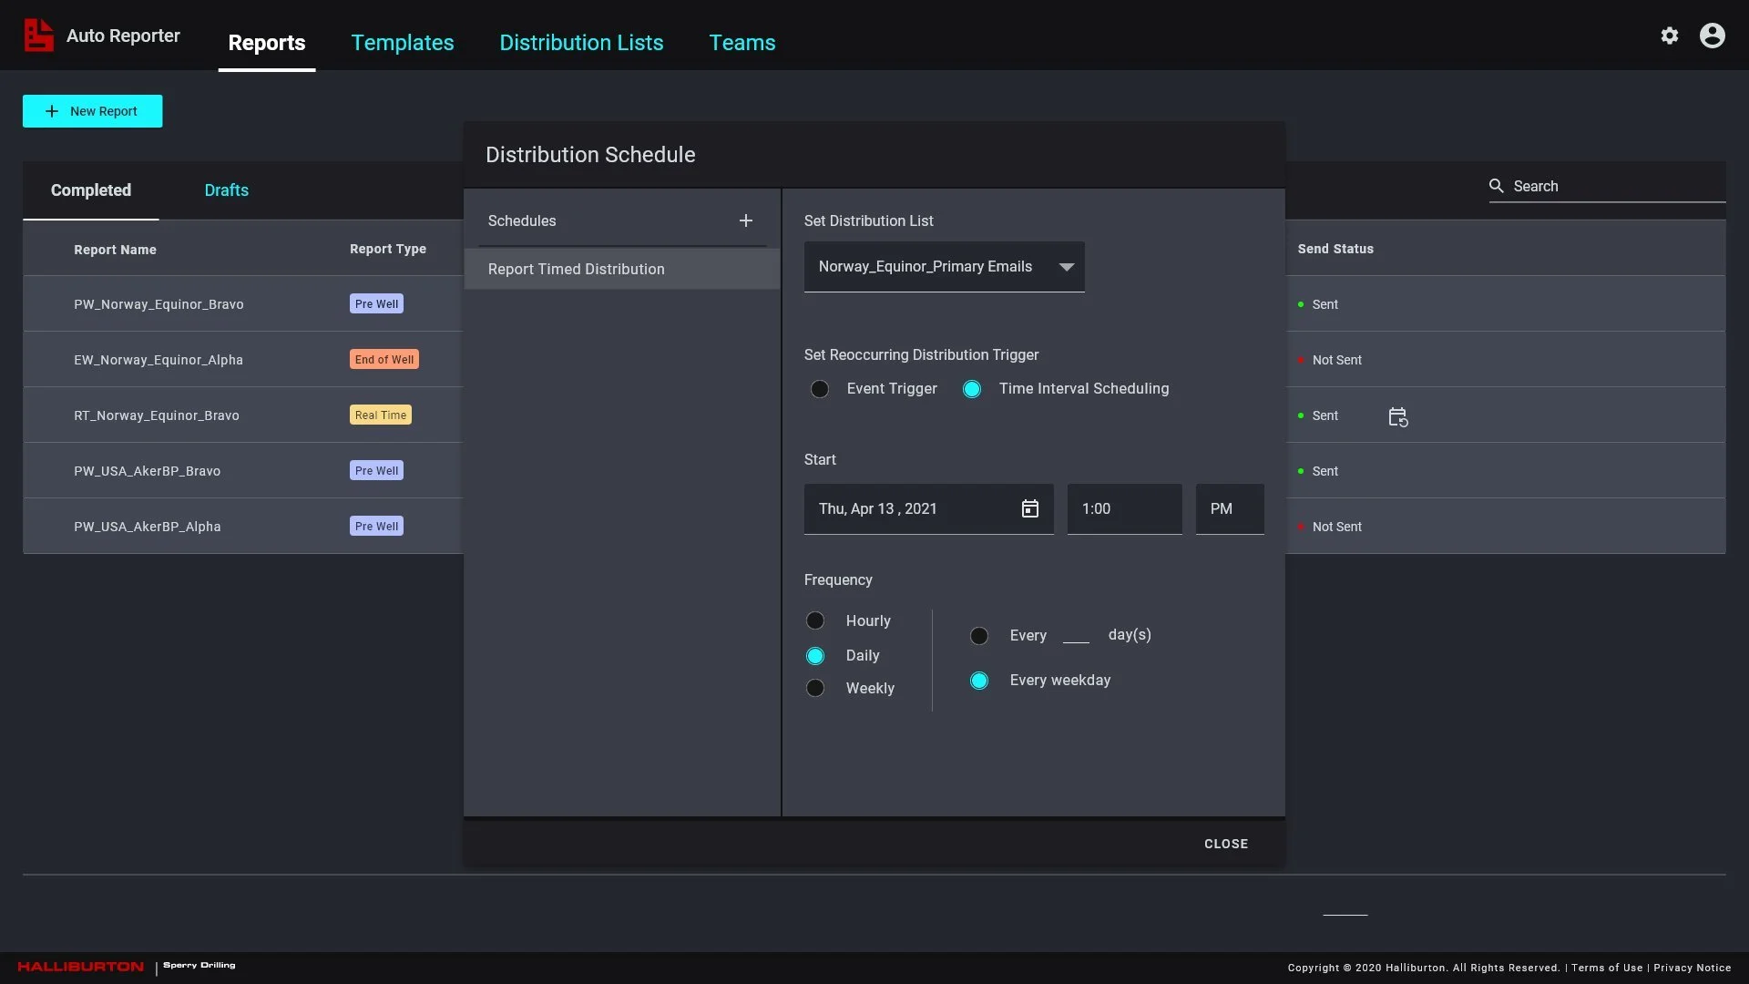The image size is (1749, 984).
Task: Open settings gear icon
Action: click(x=1669, y=36)
